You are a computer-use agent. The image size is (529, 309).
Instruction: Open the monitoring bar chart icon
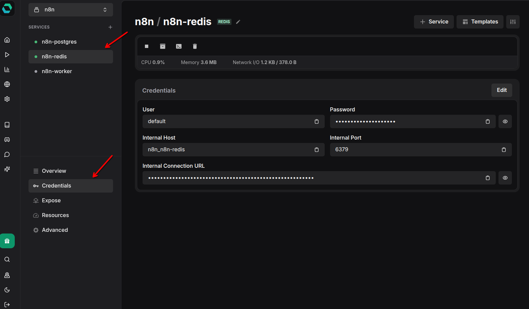click(7, 69)
